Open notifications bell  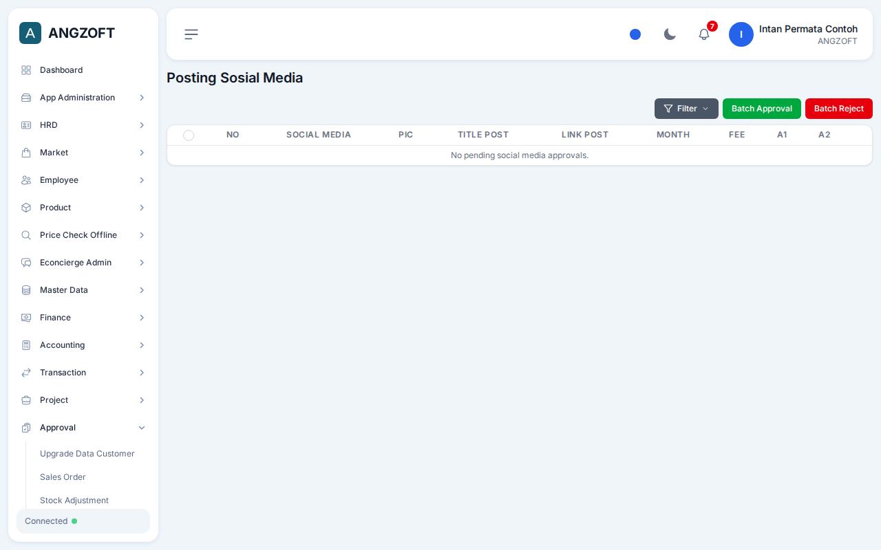[x=704, y=34]
